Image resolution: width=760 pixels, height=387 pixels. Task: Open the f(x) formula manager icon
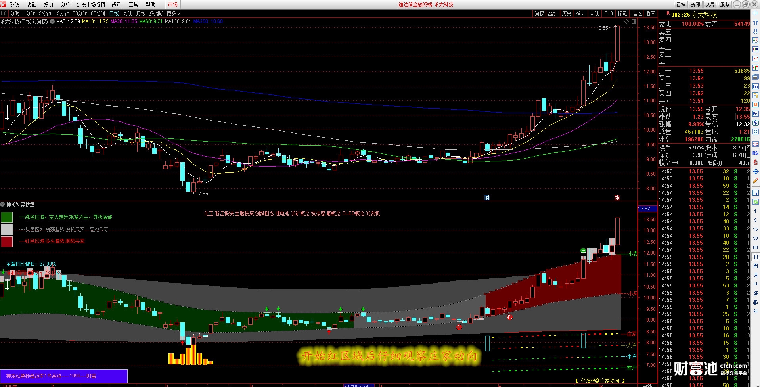pos(755,123)
